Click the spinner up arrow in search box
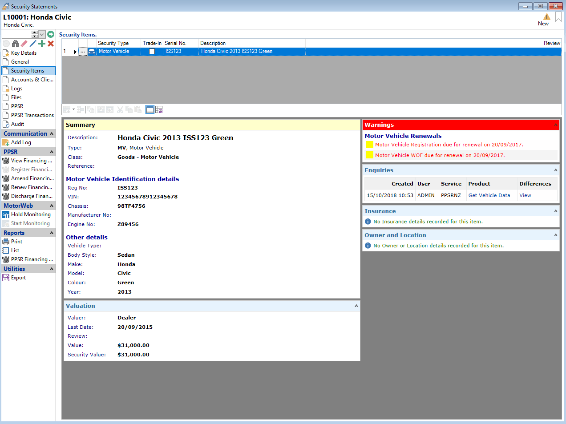566x424 pixels. [35, 32]
